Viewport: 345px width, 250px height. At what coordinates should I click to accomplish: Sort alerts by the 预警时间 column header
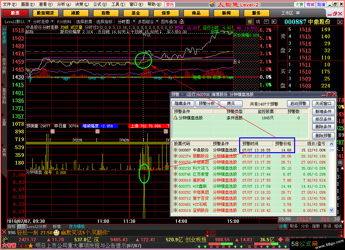(x=257, y=144)
